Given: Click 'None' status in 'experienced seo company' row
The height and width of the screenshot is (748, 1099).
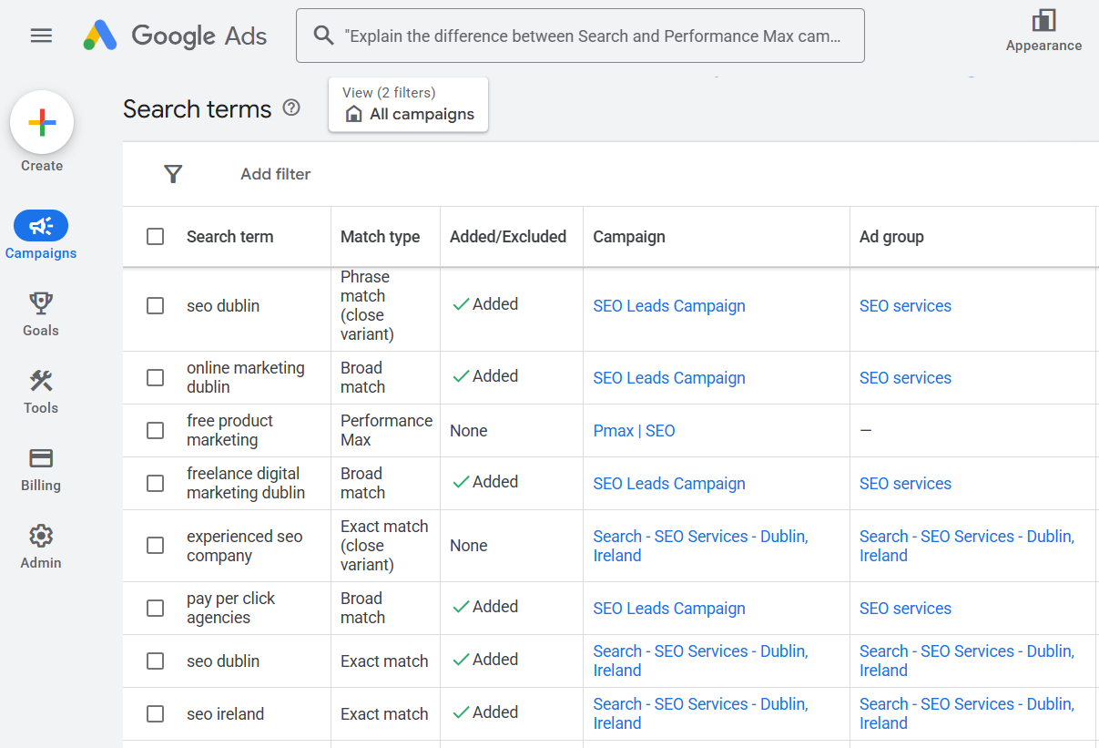Looking at the screenshot, I should pyautogui.click(x=468, y=546).
